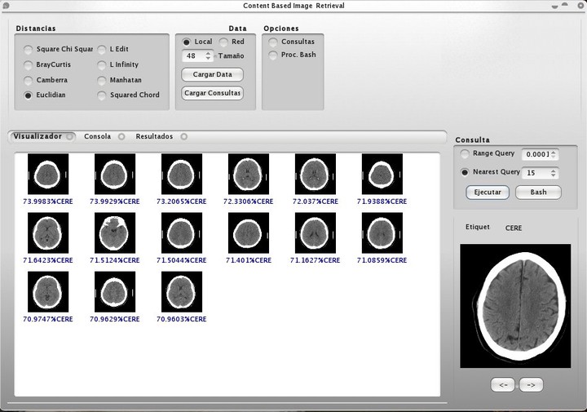Screen dimensions: 587x412
Task: Click the Bash button
Action: [x=538, y=193]
